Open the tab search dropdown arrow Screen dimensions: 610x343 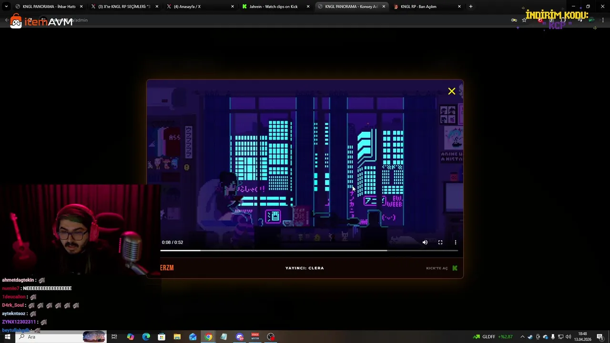tap(6, 7)
